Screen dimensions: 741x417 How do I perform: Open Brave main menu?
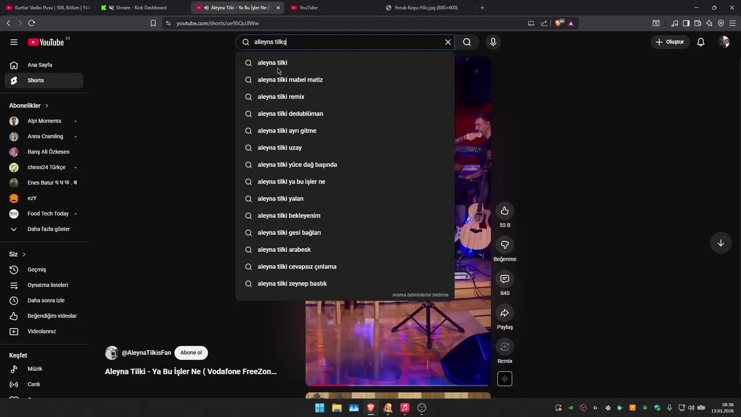733,23
